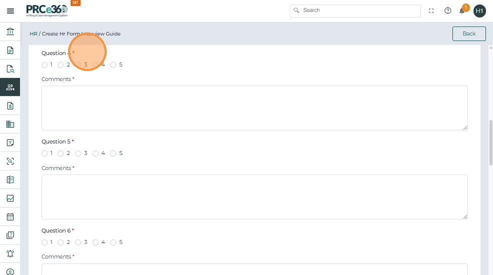The image size is (493, 275).
Task: Click the page vertical scrollbar thumb
Action: pyautogui.click(x=491, y=142)
